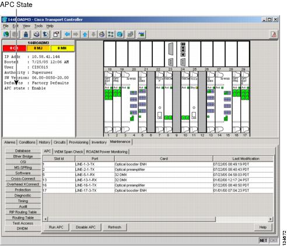This screenshot has width=287, height=246.
Task: Click the DWDM side button
Action: click(x=23, y=229)
